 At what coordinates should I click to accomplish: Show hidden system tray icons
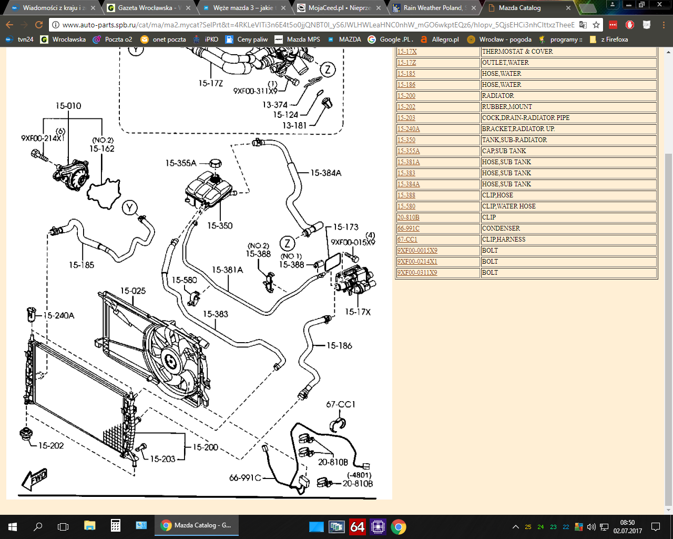pyautogui.click(x=515, y=526)
